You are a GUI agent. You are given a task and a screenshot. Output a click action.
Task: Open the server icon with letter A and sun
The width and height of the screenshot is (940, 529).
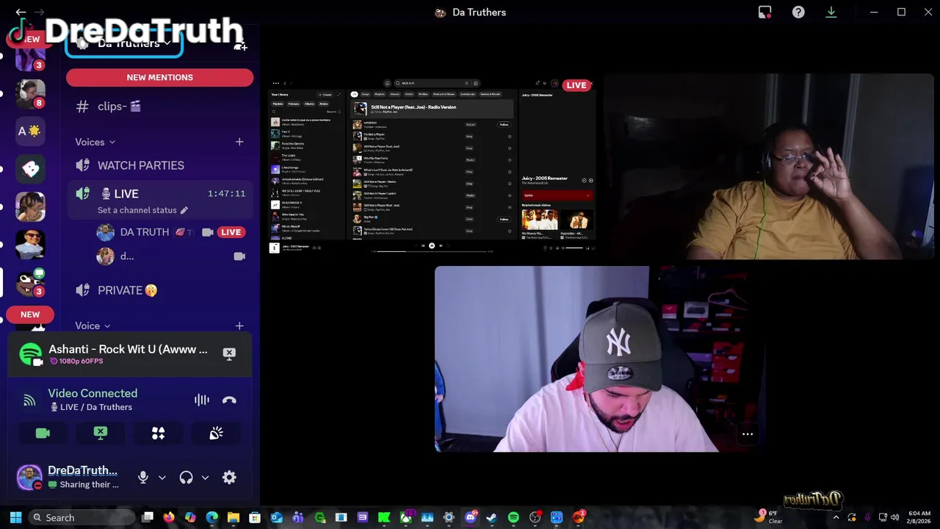(30, 131)
